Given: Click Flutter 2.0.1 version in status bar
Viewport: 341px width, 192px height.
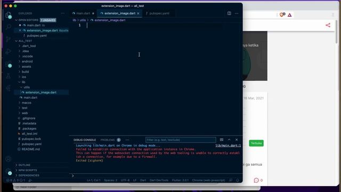Looking at the screenshot, I should click(x=180, y=180).
